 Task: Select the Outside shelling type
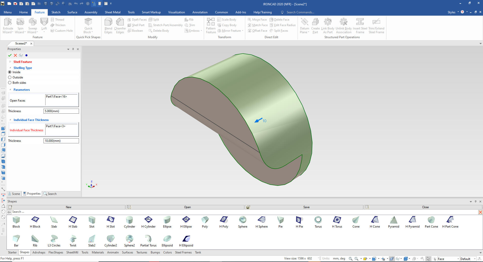10,77
